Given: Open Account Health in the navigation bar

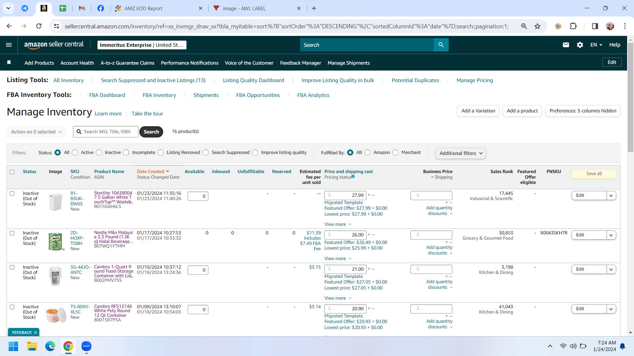Looking at the screenshot, I should point(77,63).
